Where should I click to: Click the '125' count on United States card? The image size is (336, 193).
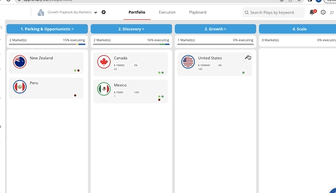tap(200, 69)
